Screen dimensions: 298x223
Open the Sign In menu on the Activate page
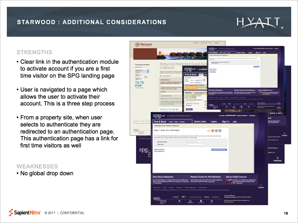(x=226, y=122)
